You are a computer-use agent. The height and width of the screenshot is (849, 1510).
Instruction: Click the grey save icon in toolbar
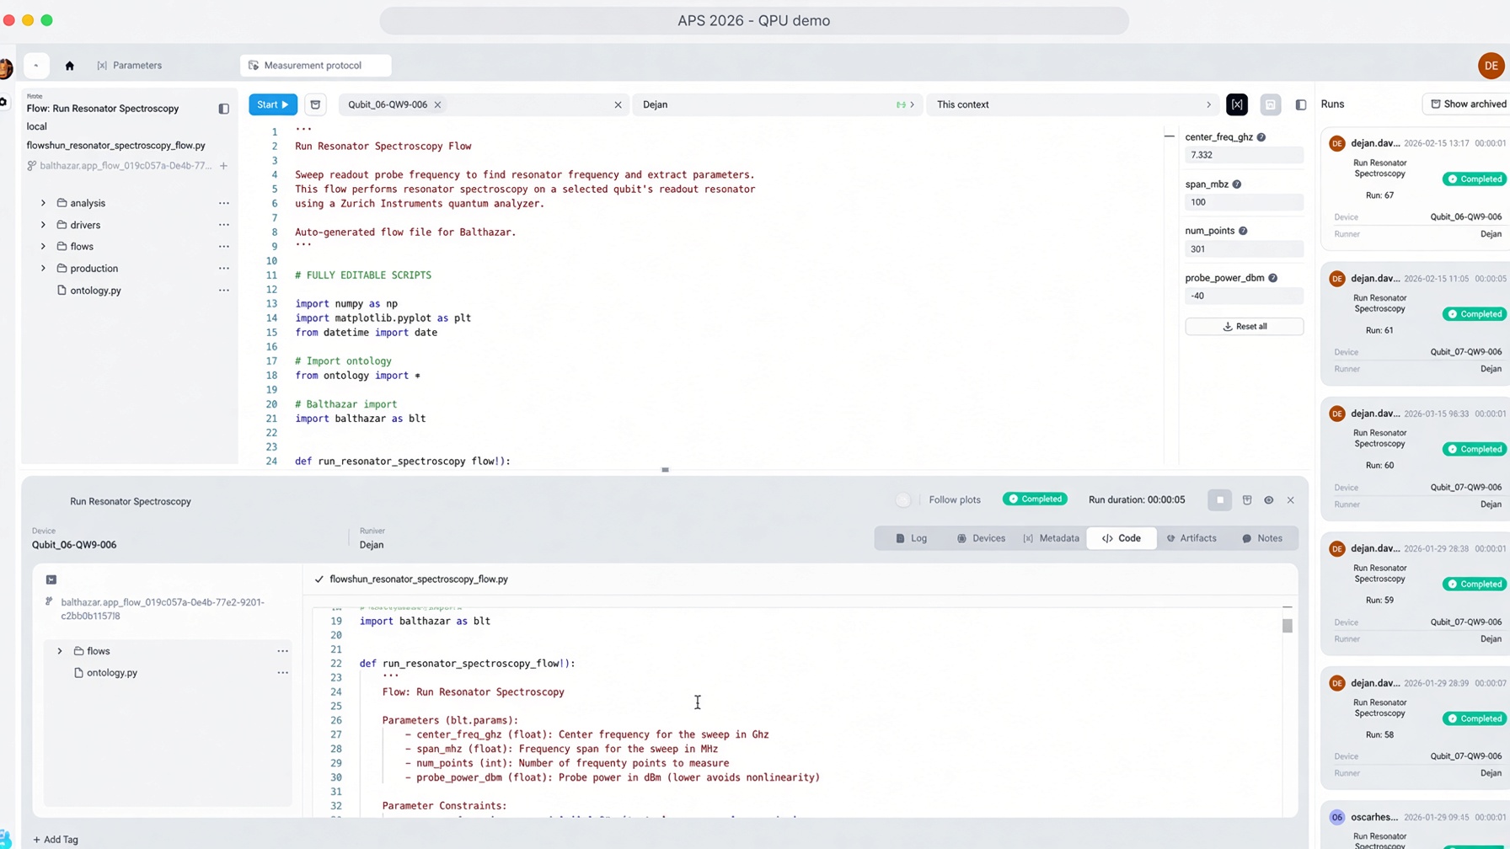pyautogui.click(x=1270, y=104)
